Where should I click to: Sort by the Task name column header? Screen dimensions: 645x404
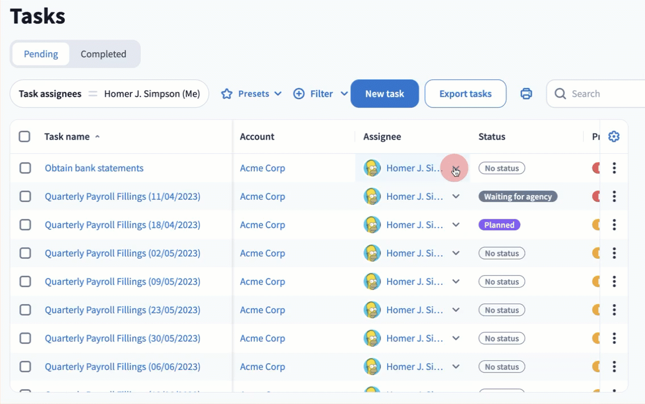pyautogui.click(x=67, y=137)
